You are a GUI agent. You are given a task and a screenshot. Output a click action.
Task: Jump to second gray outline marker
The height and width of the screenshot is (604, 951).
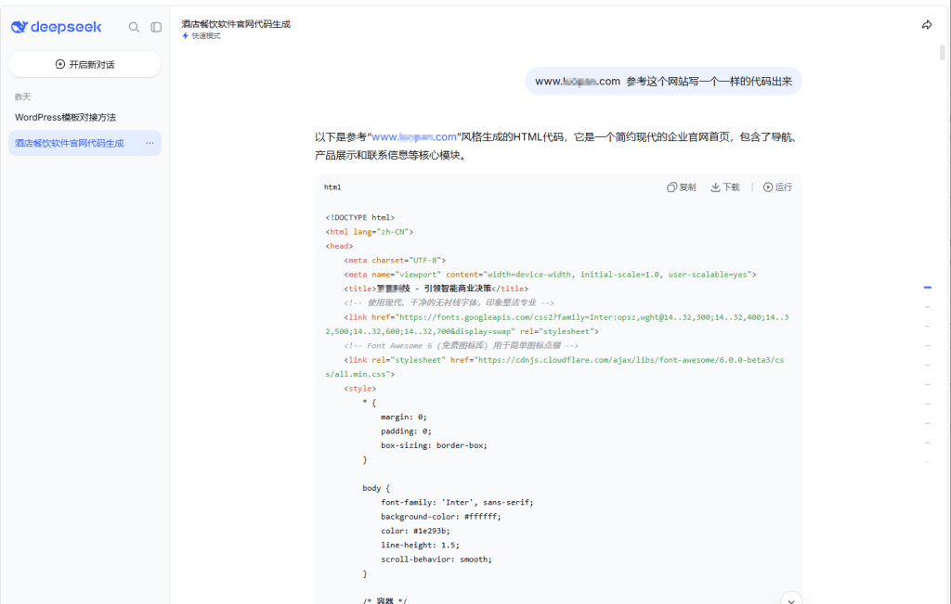pos(928,327)
